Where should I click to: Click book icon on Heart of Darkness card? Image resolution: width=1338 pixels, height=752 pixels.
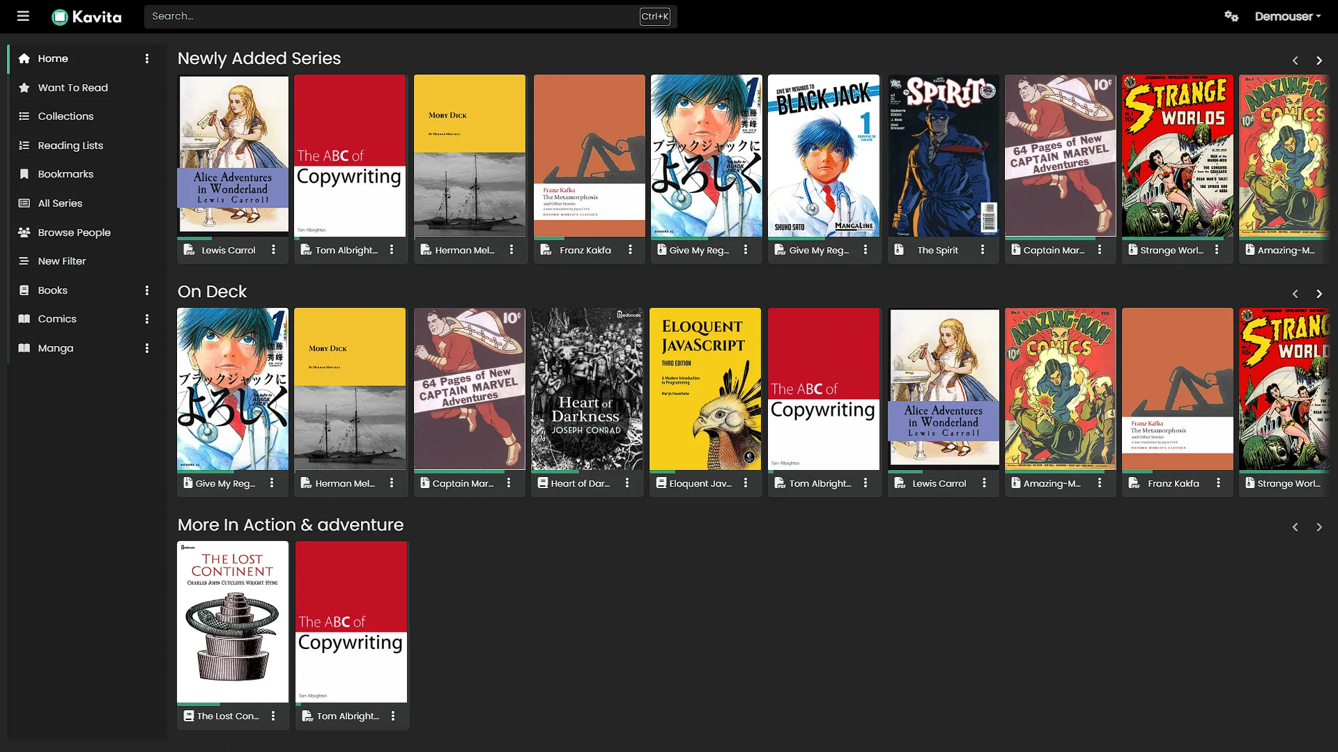[542, 483]
